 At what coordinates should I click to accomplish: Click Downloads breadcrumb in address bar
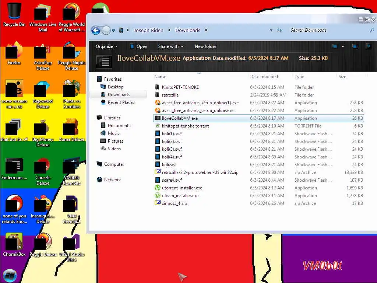pyautogui.click(x=188, y=30)
